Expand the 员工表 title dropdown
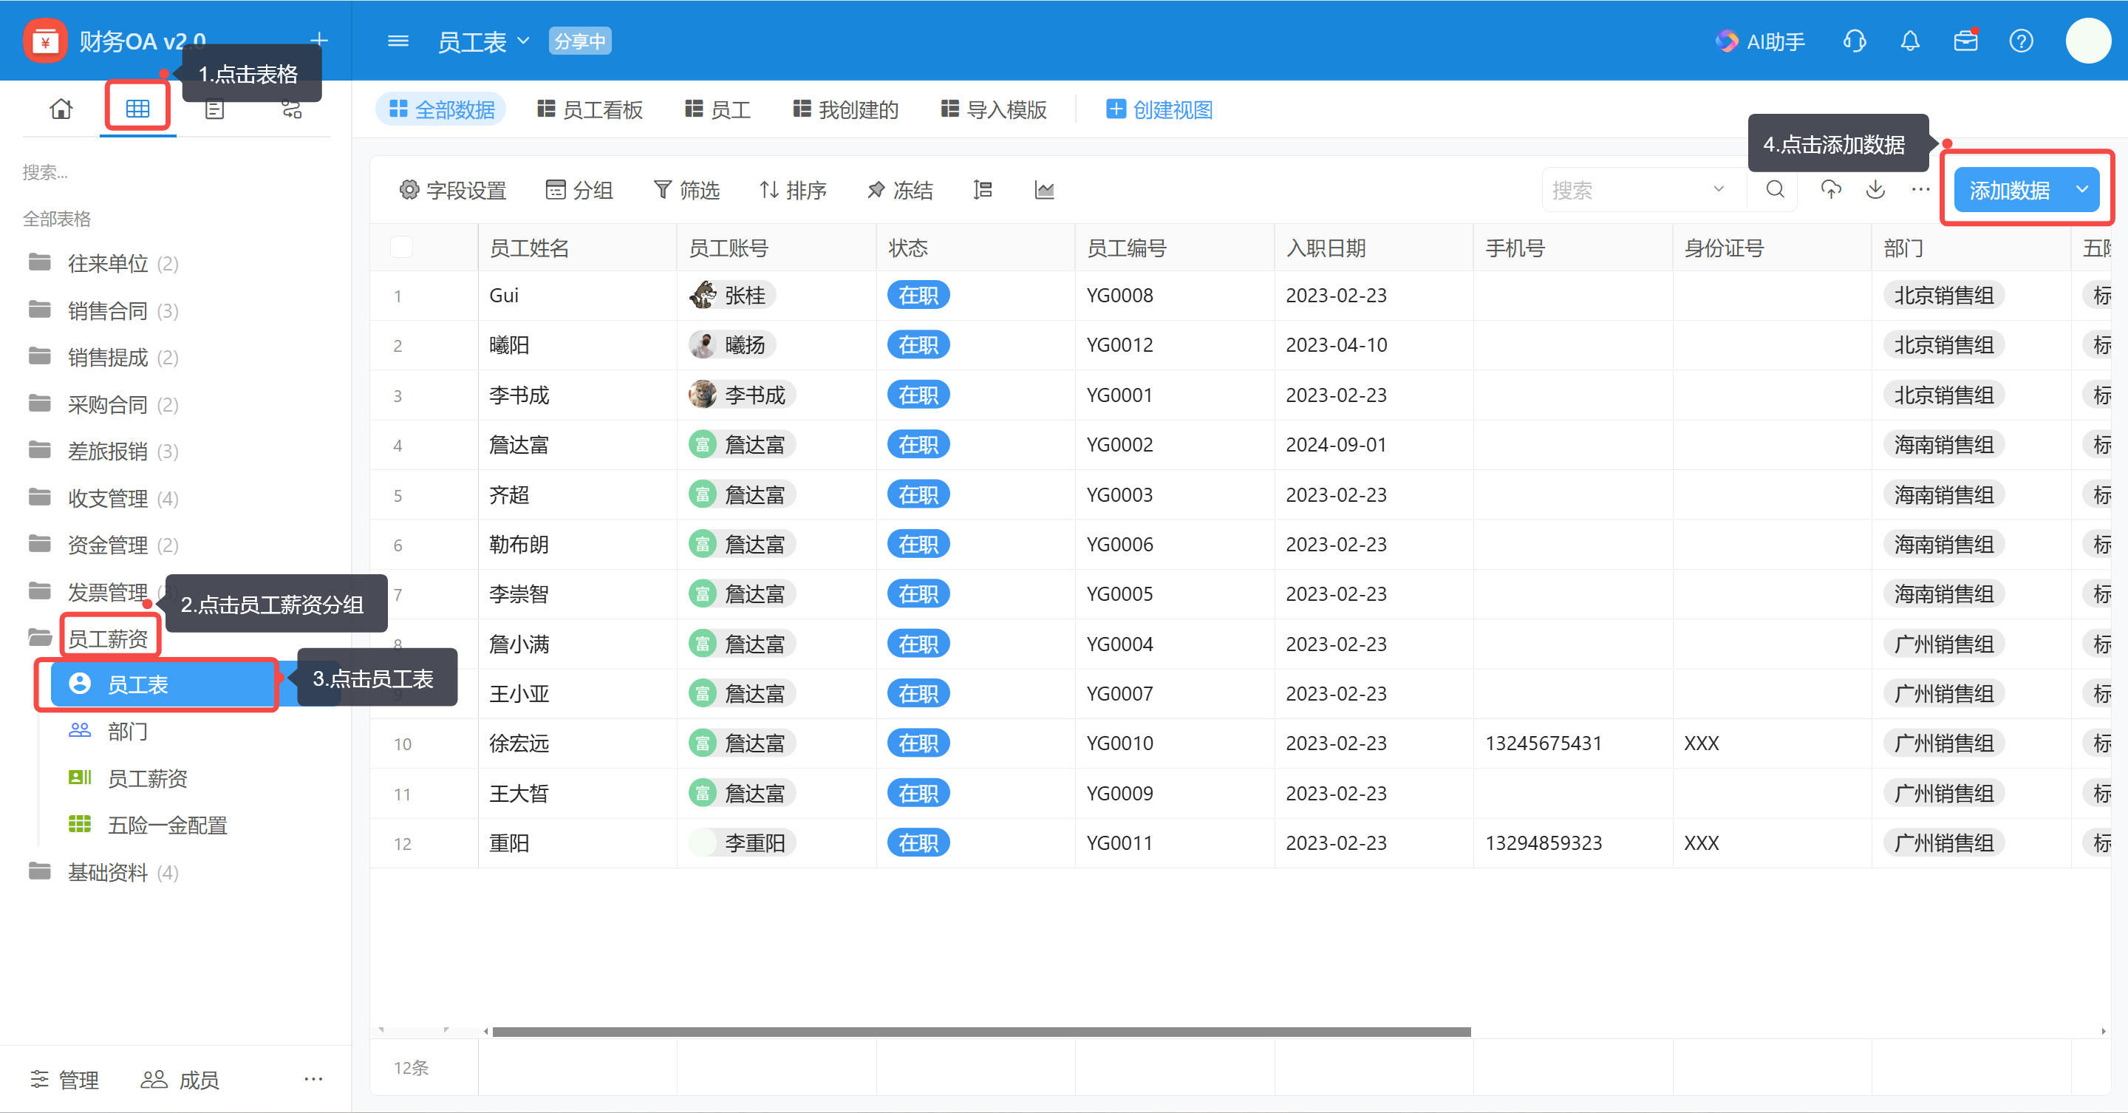This screenshot has height=1113, width=2128. (523, 41)
